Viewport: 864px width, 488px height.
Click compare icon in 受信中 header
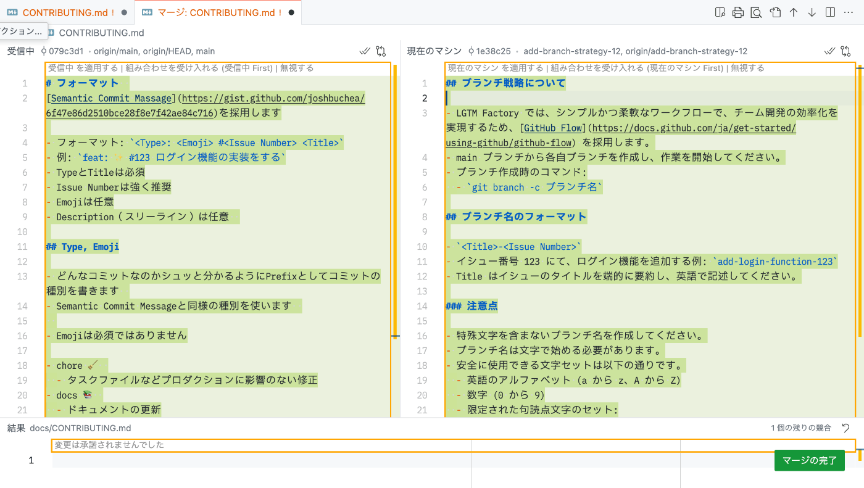[381, 51]
